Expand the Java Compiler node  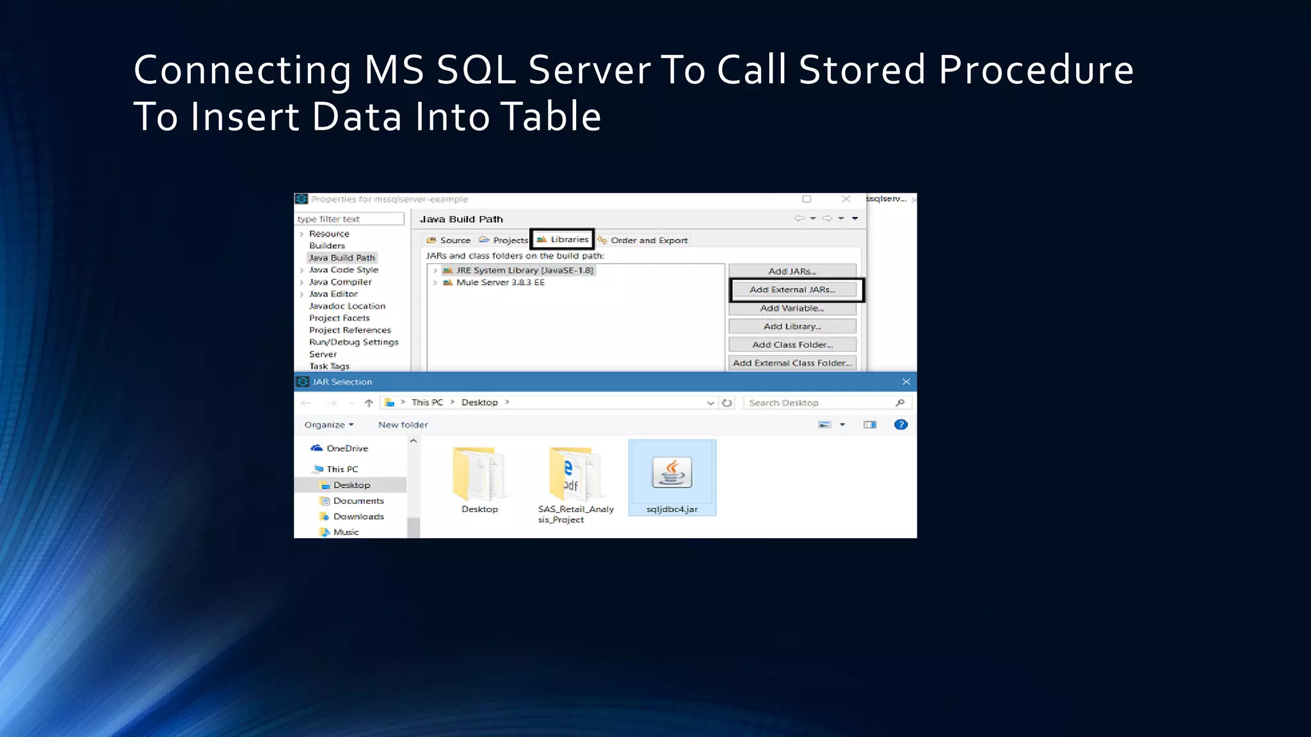click(302, 282)
